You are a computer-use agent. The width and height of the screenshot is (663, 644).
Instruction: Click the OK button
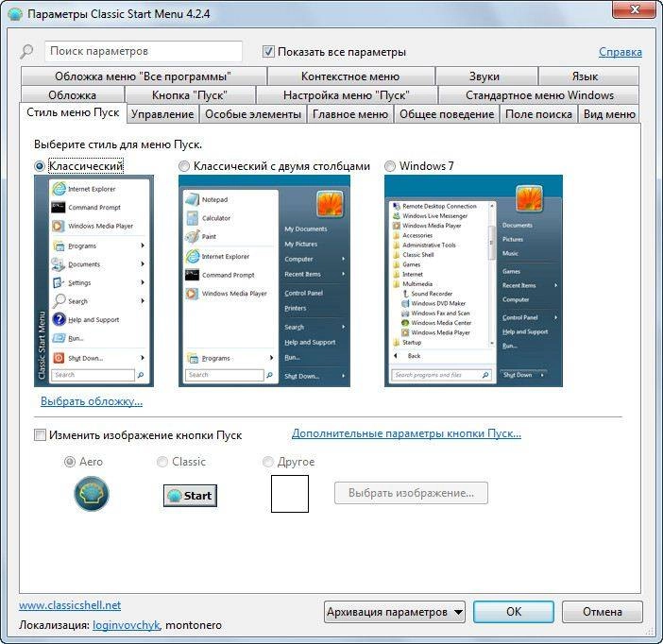click(514, 612)
